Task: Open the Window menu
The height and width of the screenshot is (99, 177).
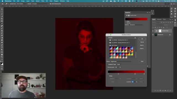Action: point(63,1)
